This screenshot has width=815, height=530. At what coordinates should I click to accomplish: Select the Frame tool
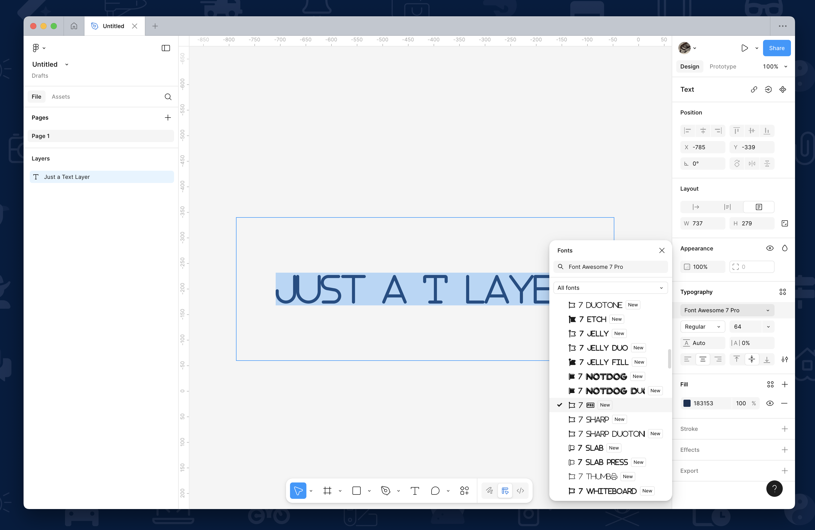pos(327,490)
